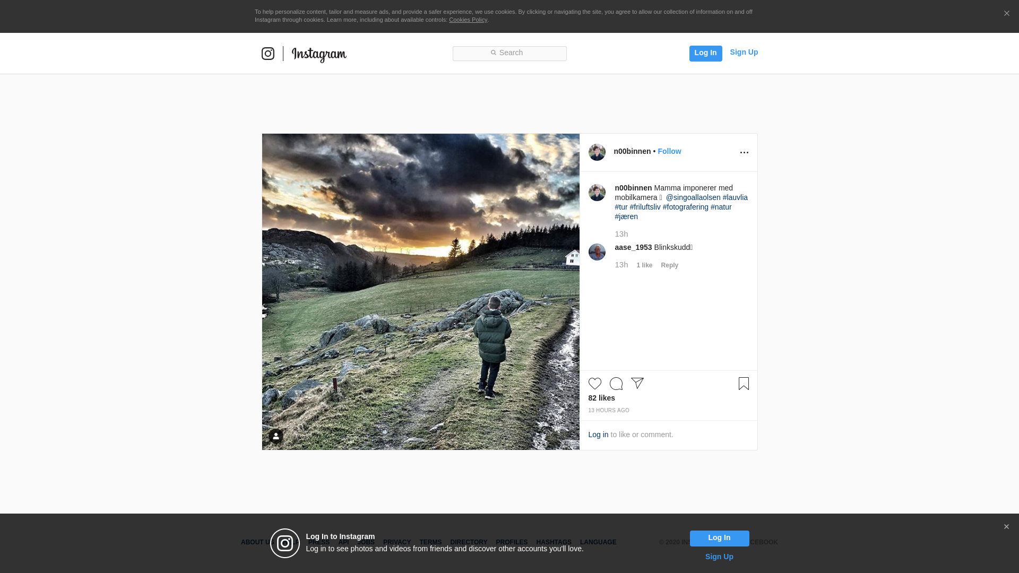The height and width of the screenshot is (573, 1019).
Task: Click the Search input field
Action: point(509,53)
